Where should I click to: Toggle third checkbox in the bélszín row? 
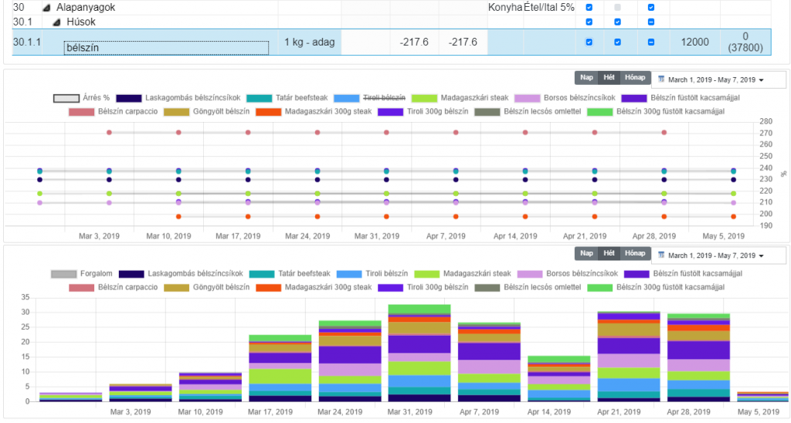[651, 42]
